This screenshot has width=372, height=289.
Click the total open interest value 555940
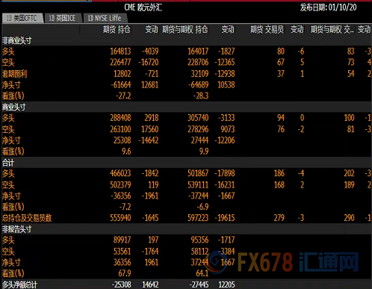click(x=120, y=218)
